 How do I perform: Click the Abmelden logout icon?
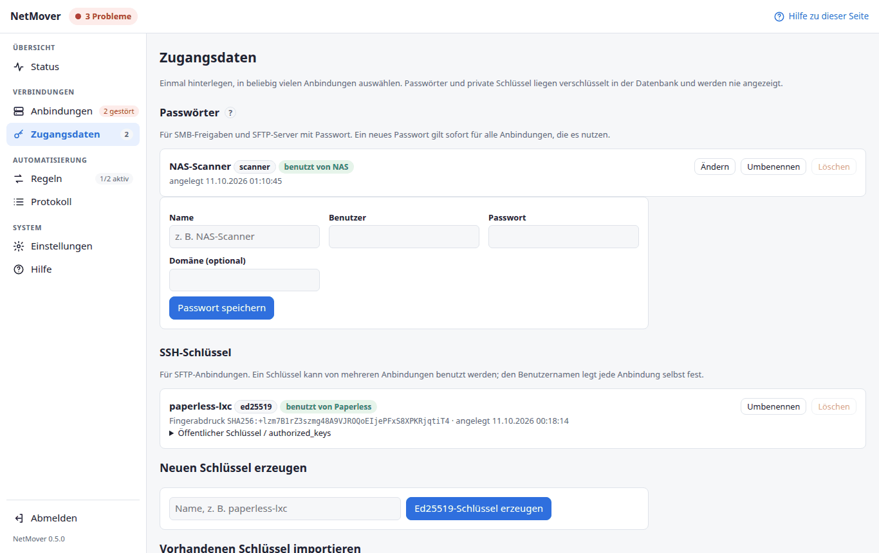[x=19, y=518]
